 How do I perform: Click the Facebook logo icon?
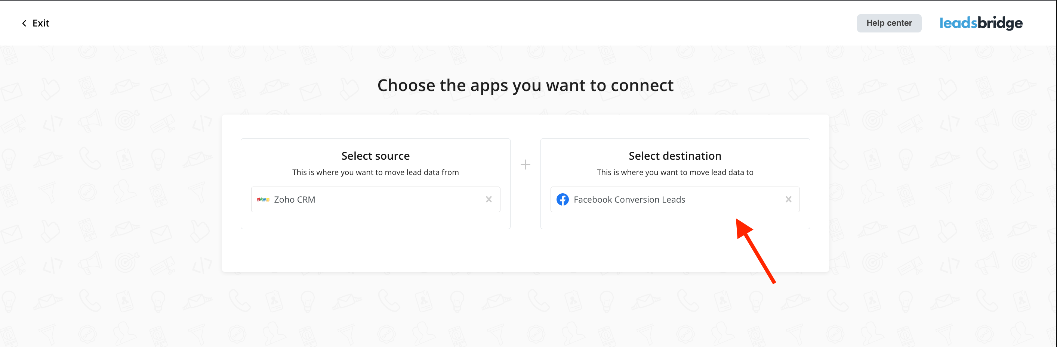click(x=563, y=200)
